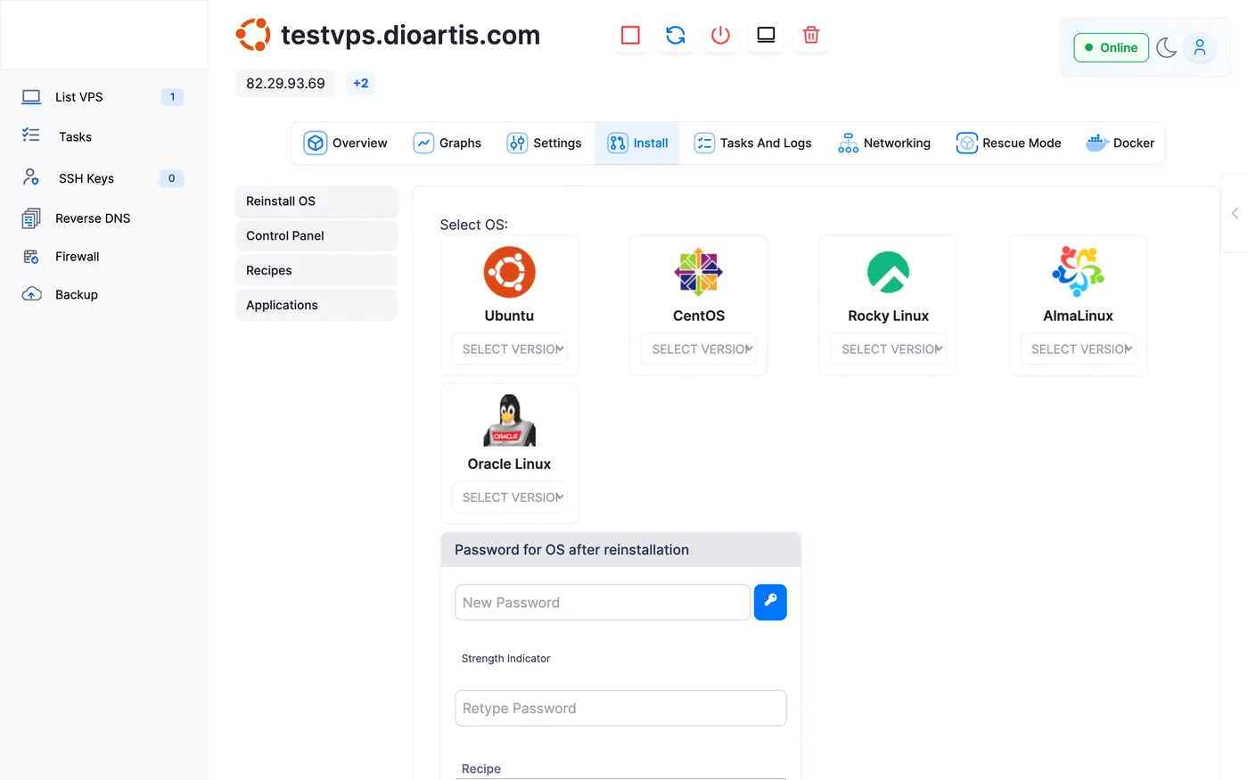
Task: Open CentOS SELECT VERSION dropdown
Action: (x=699, y=349)
